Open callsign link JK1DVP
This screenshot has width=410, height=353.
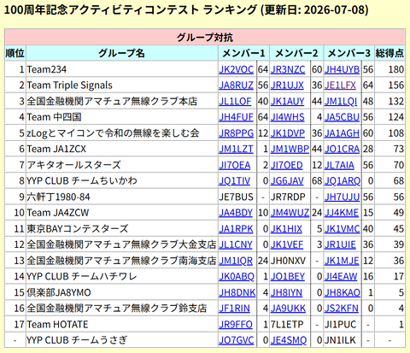288,133
